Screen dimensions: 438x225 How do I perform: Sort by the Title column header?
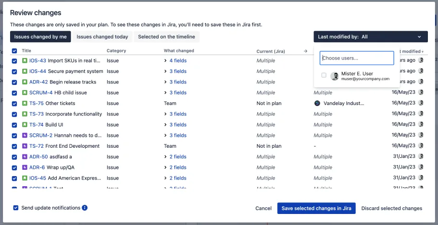[x=26, y=51]
